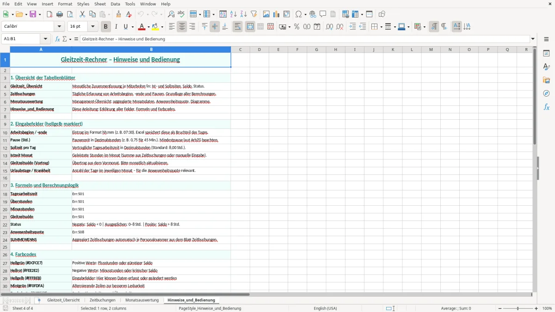Toggle Underline formatting
Viewport: 555px width, 312px height.
click(125, 27)
